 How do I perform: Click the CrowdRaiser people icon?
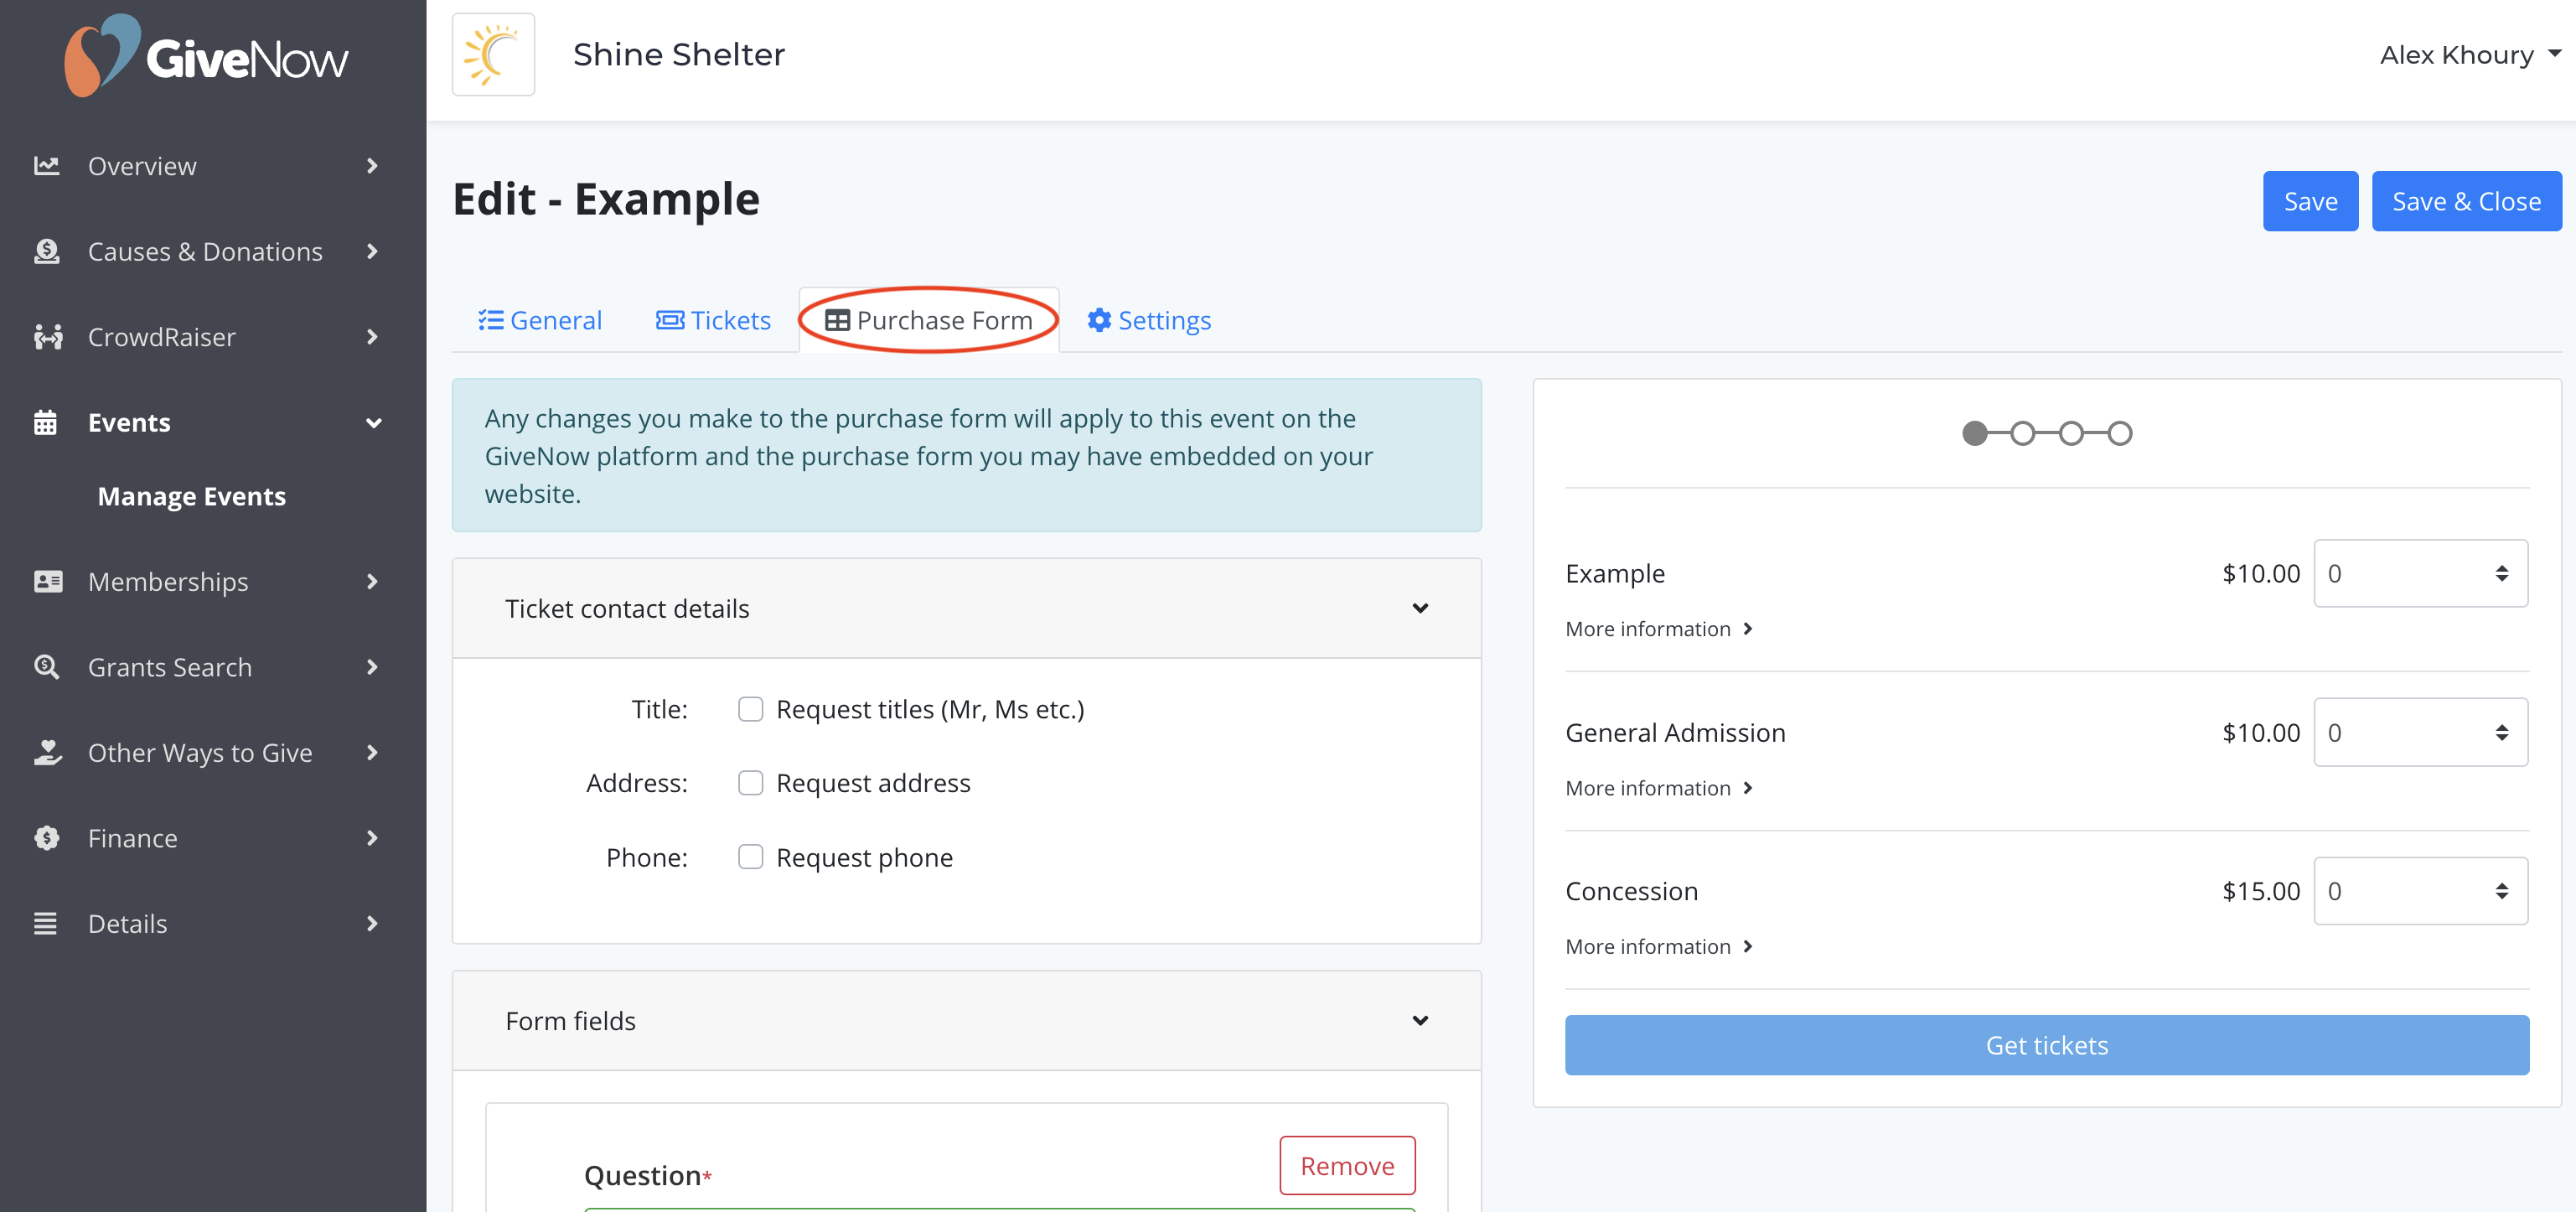tap(47, 337)
